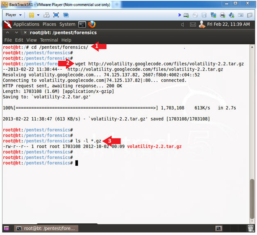Click the 100% download progress line
Image resolution: width=257 pixels, height=235 pixels.
119,108
